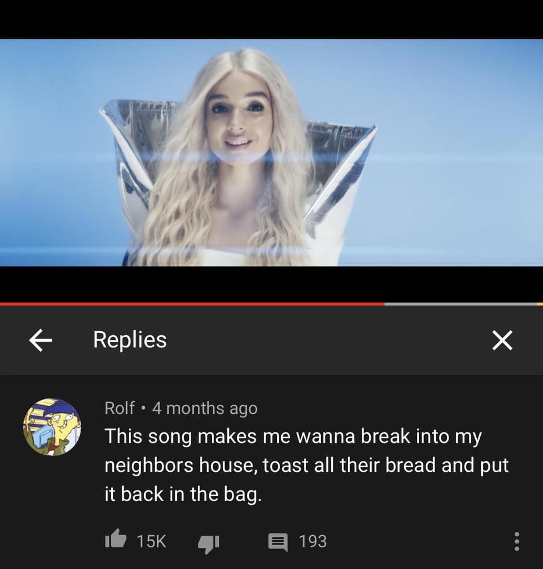Close the Replies panel with the X
The height and width of the screenshot is (569, 543).
pyautogui.click(x=502, y=340)
